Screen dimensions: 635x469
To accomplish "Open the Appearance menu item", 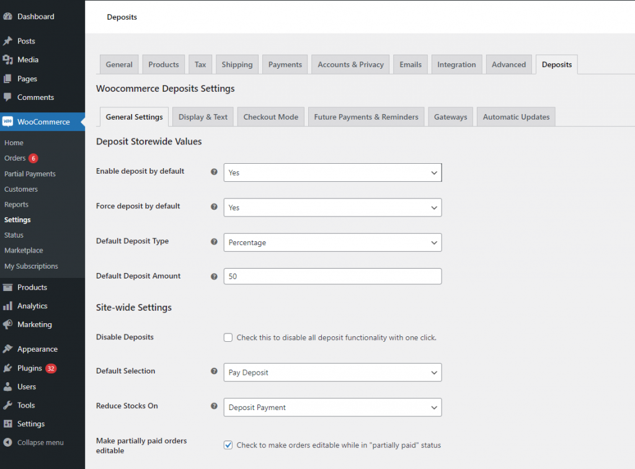I will pyautogui.click(x=43, y=349).
